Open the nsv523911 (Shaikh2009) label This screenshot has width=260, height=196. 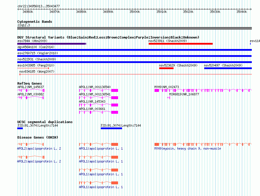168,41
